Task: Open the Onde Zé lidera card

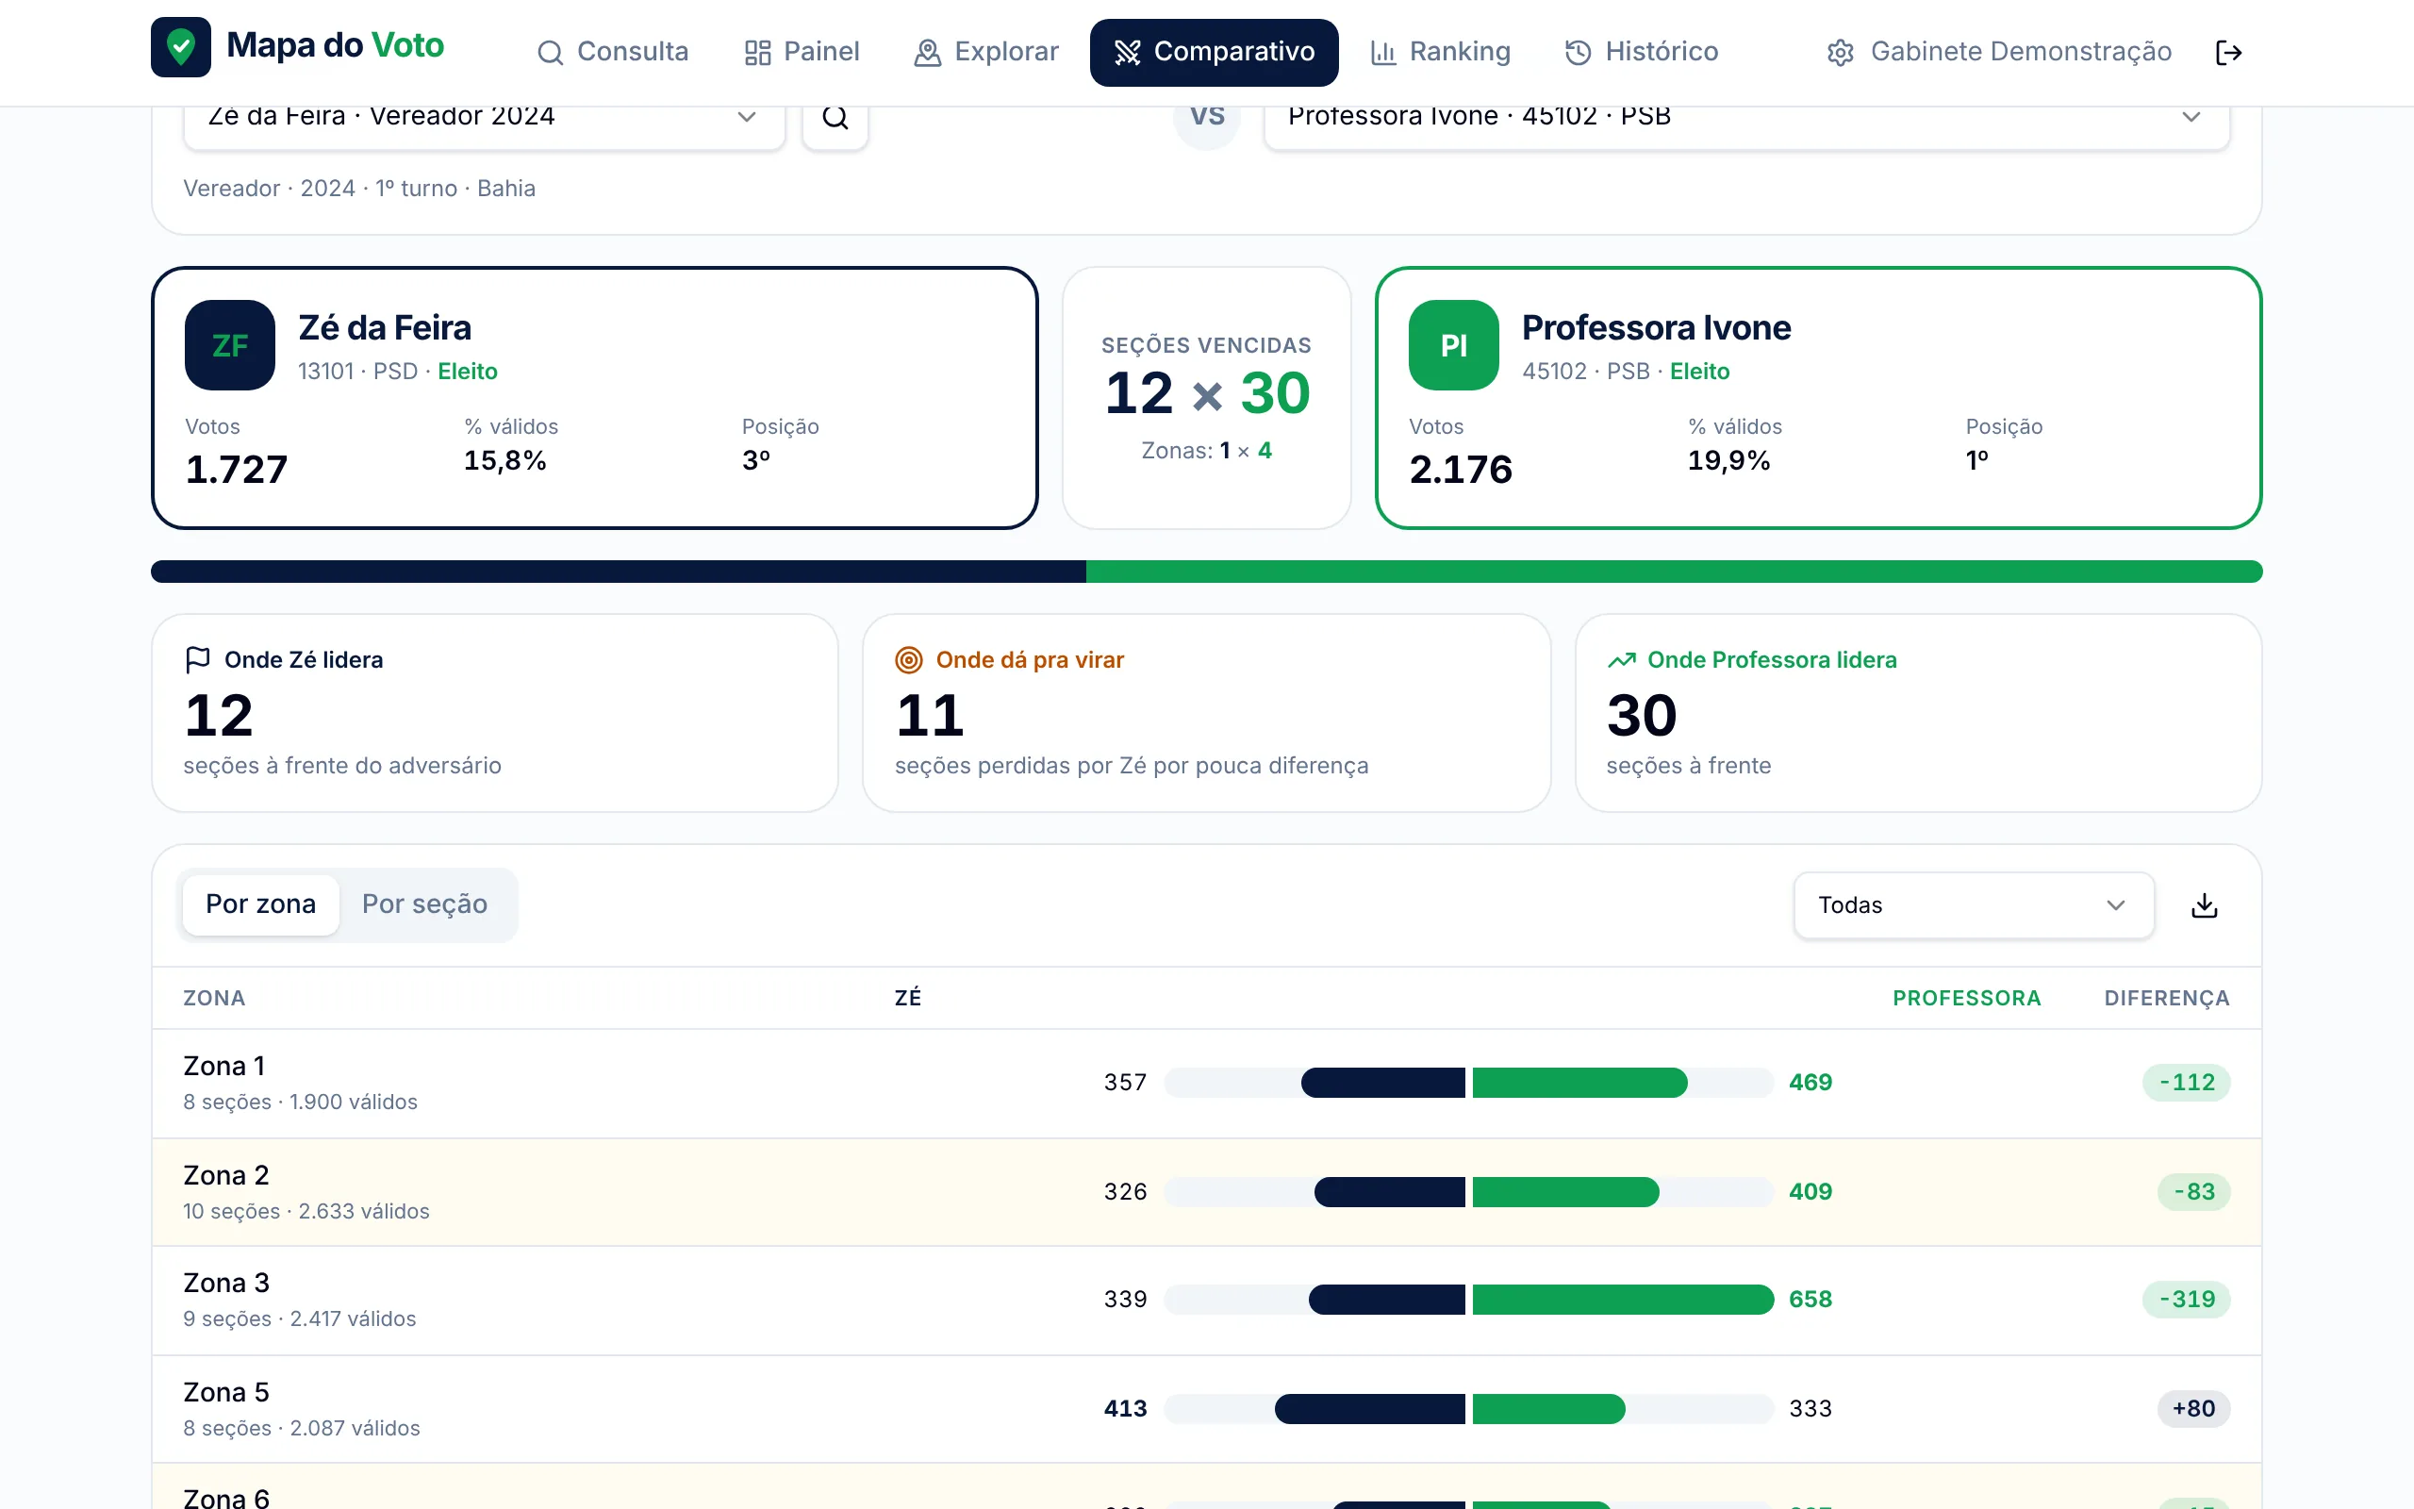Action: [x=495, y=713]
